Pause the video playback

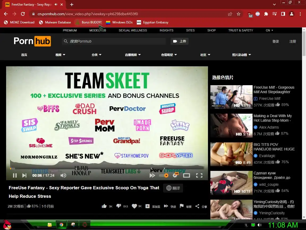(x=15, y=175)
